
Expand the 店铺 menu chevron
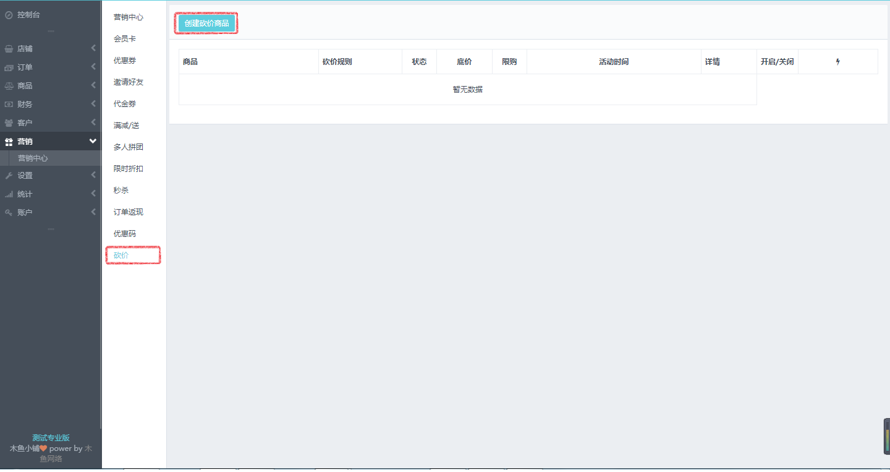pos(93,48)
